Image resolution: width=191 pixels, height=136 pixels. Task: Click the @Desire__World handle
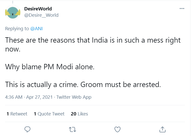[x=41, y=15]
